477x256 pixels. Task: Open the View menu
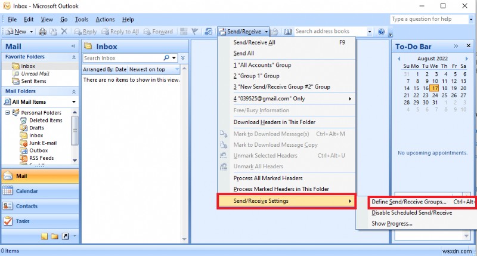coord(47,20)
